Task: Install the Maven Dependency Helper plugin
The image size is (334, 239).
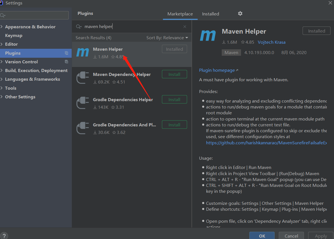Action: tap(174, 74)
